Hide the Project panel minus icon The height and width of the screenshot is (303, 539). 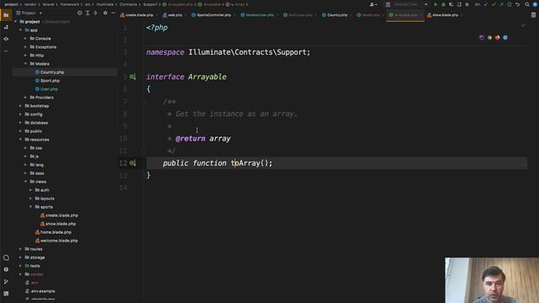[113, 13]
